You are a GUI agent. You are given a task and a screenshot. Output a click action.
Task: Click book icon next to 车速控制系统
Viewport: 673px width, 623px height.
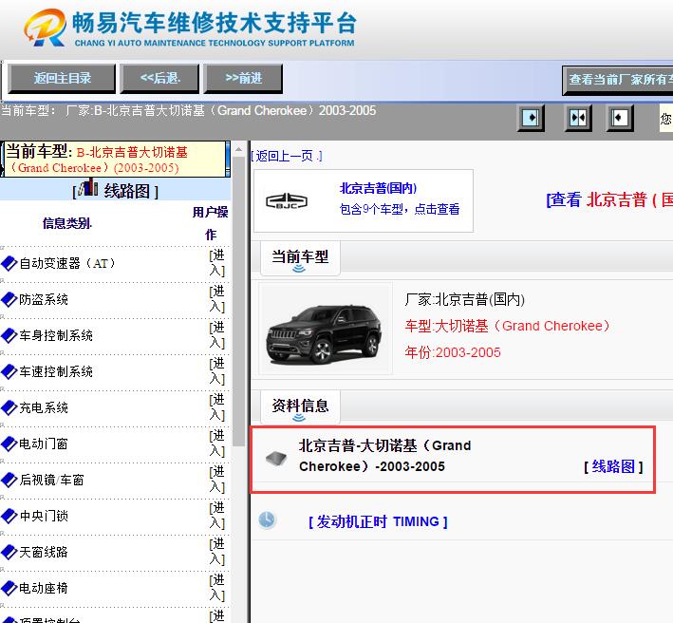(9, 371)
